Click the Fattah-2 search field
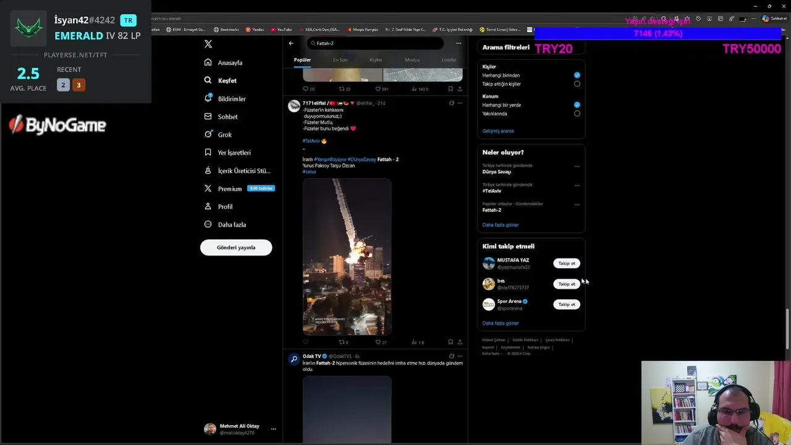 (x=375, y=43)
